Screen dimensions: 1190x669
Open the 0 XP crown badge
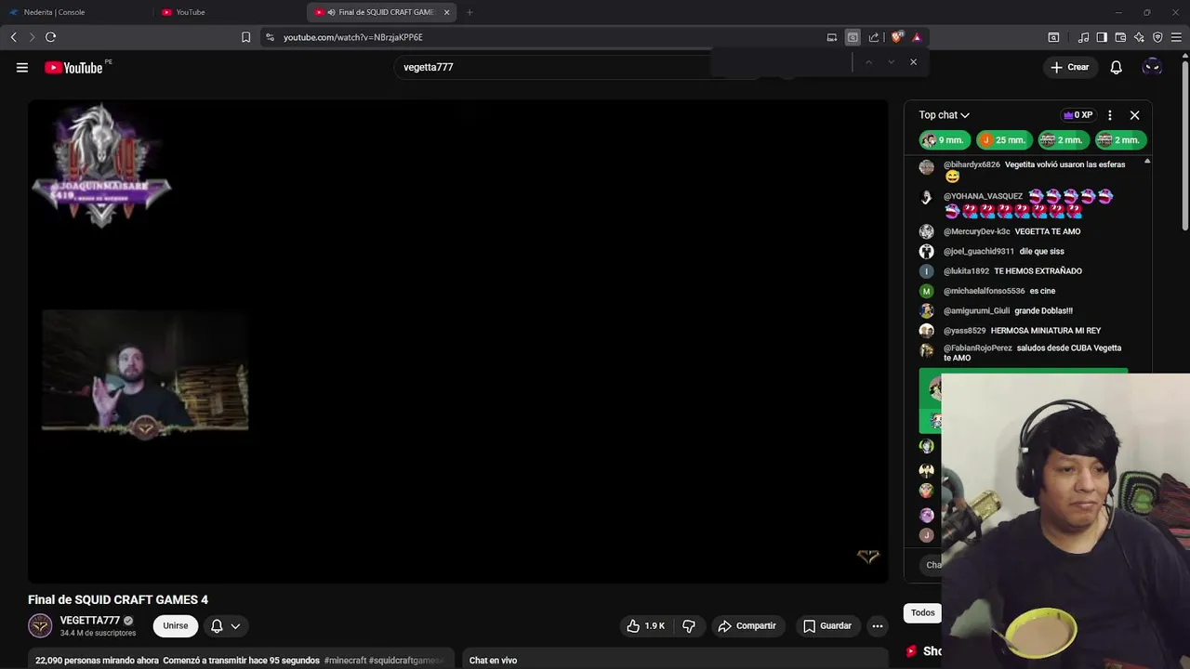click(x=1078, y=115)
